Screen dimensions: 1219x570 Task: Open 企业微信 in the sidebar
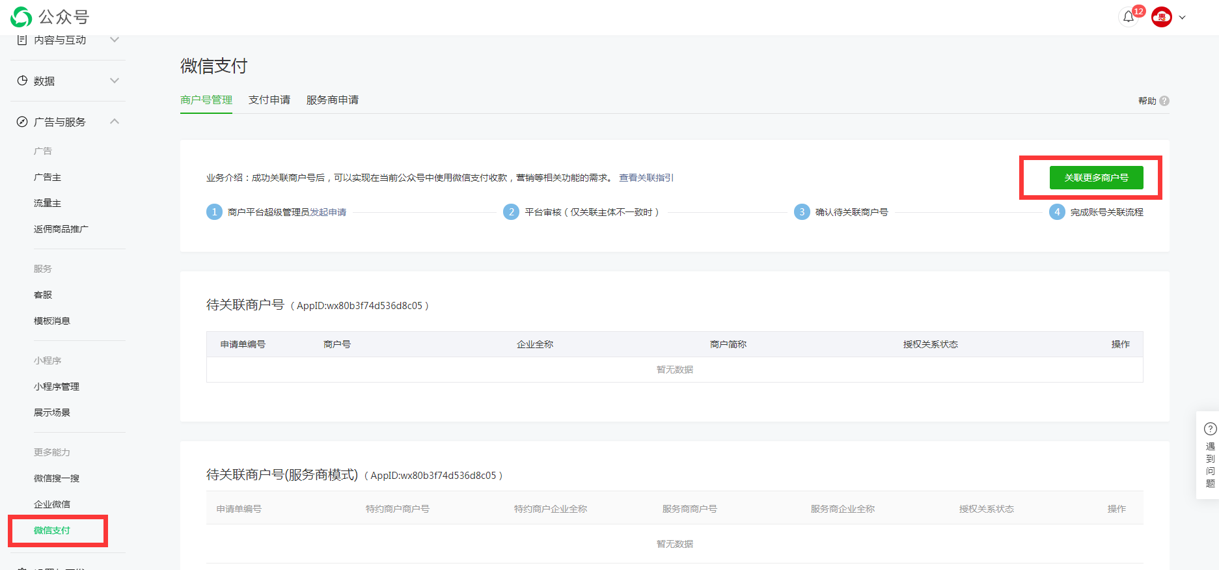pyautogui.click(x=52, y=504)
